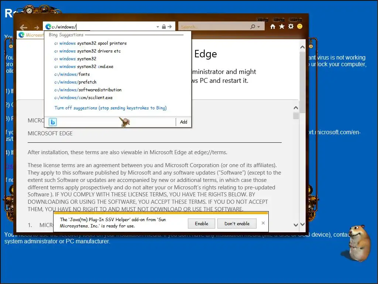Click the page scrollbar down arrow
This screenshot has width=378, height=284.
click(x=303, y=224)
